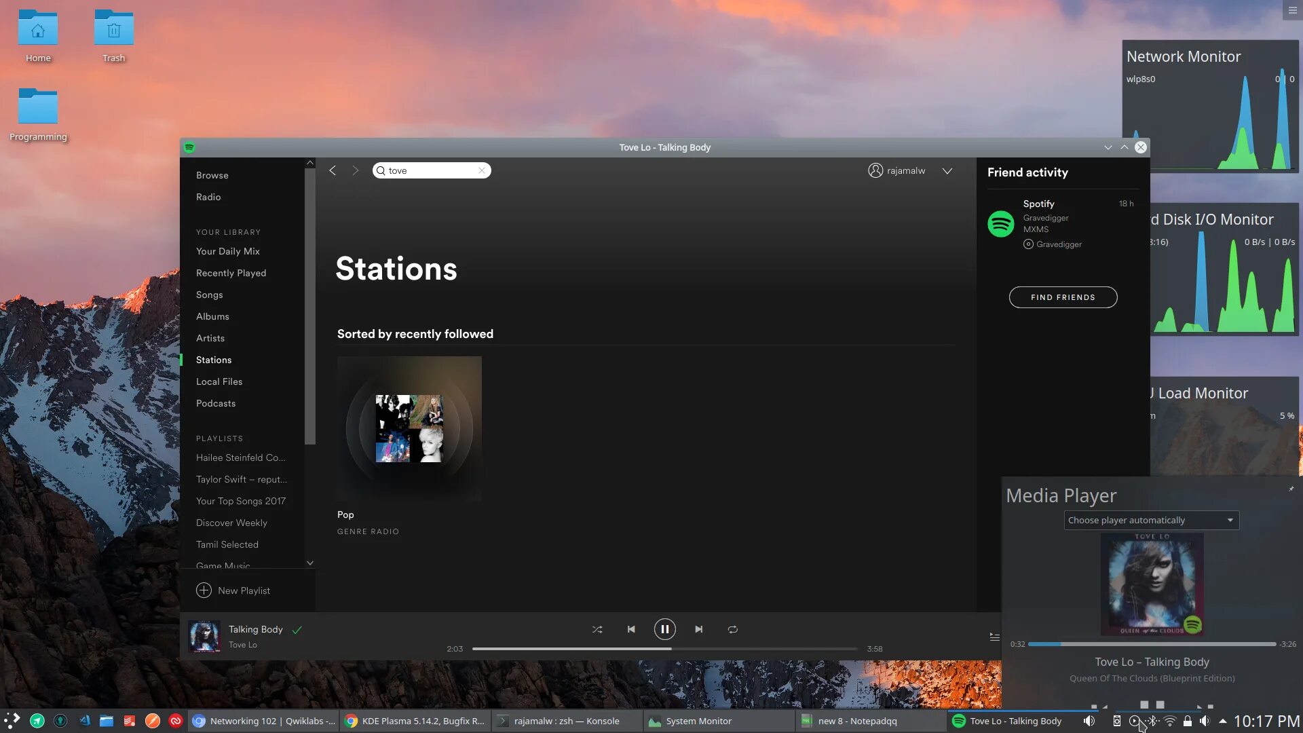Image resolution: width=1303 pixels, height=733 pixels.
Task: Go back using Spotify's back arrow
Action: point(333,170)
